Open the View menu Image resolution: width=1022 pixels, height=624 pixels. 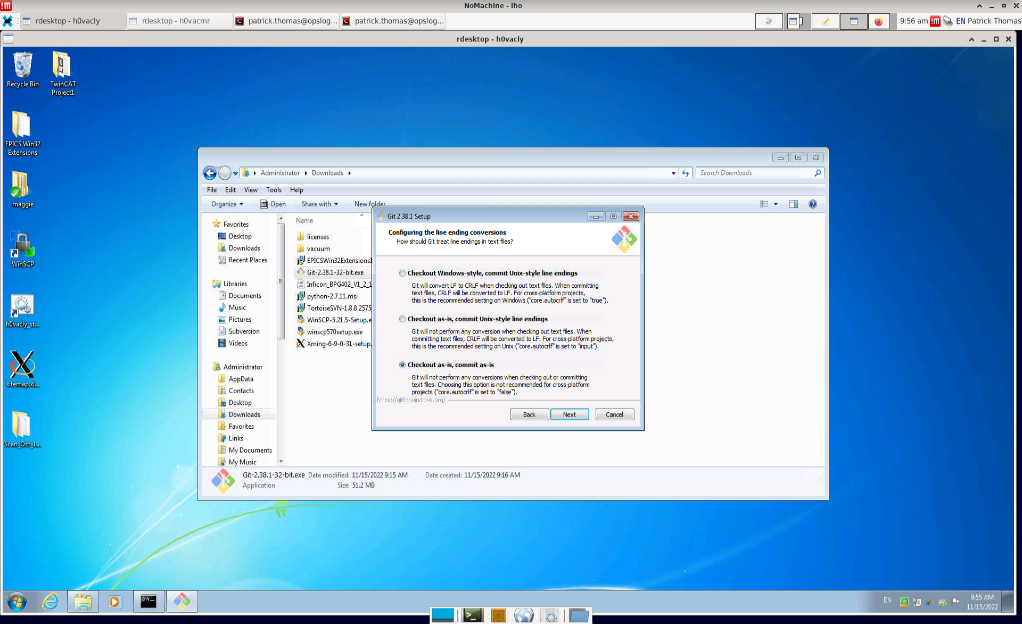(251, 190)
